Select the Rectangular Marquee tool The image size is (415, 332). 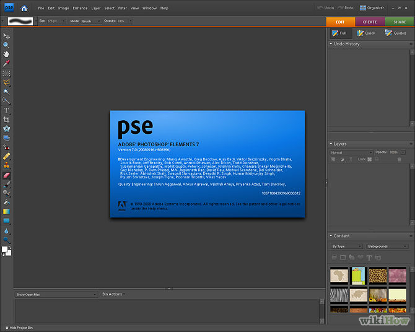point(6,73)
